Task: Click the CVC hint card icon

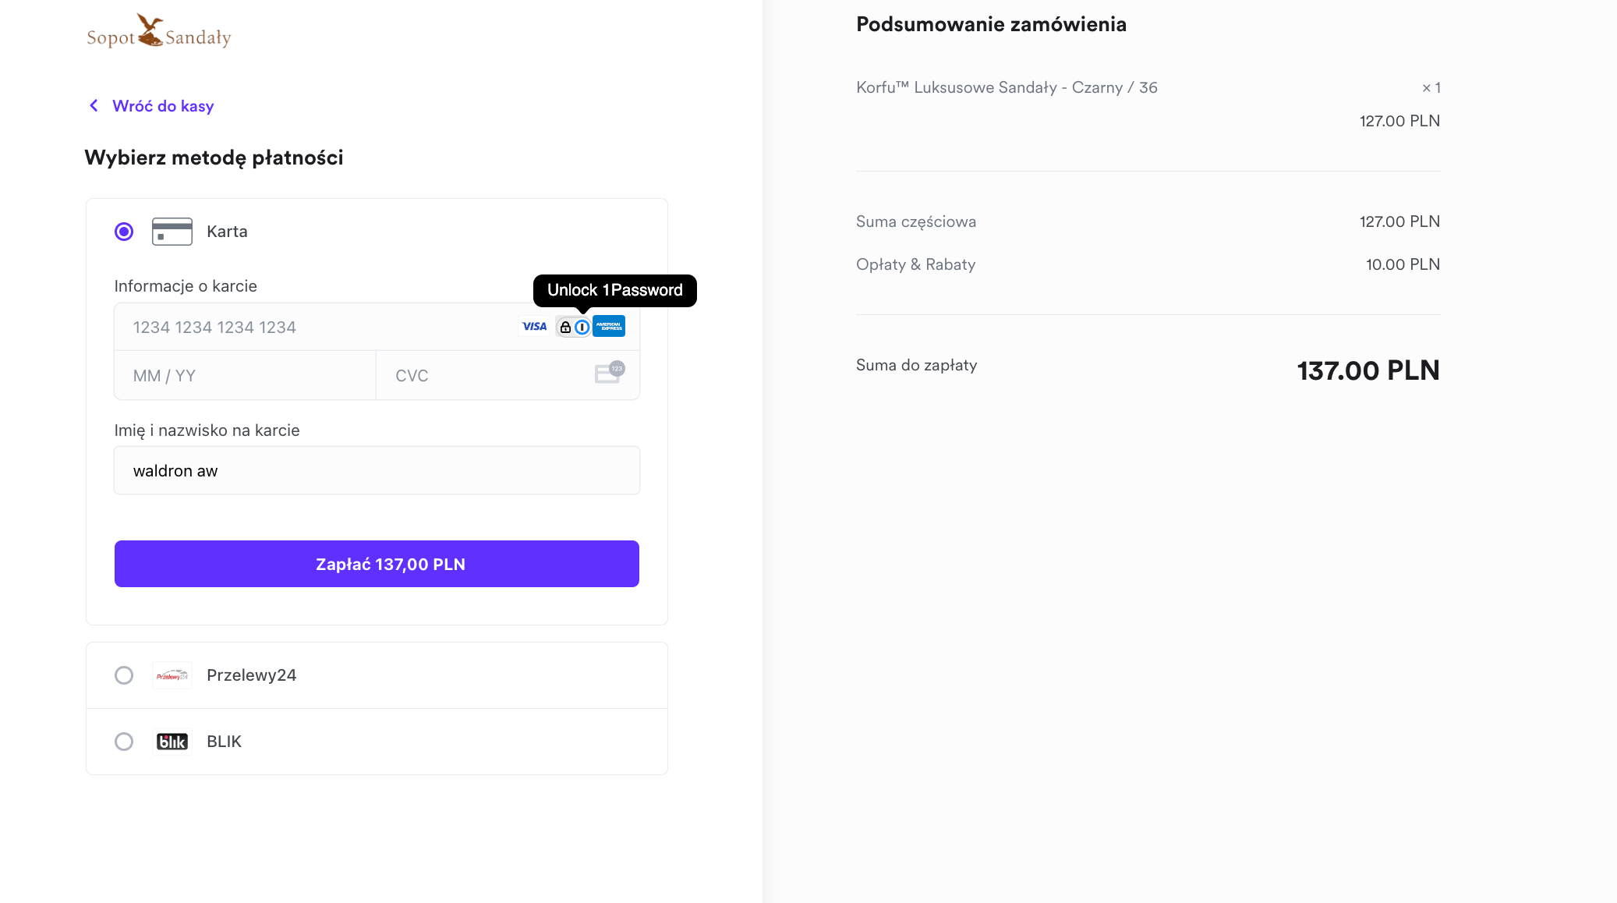Action: point(609,373)
